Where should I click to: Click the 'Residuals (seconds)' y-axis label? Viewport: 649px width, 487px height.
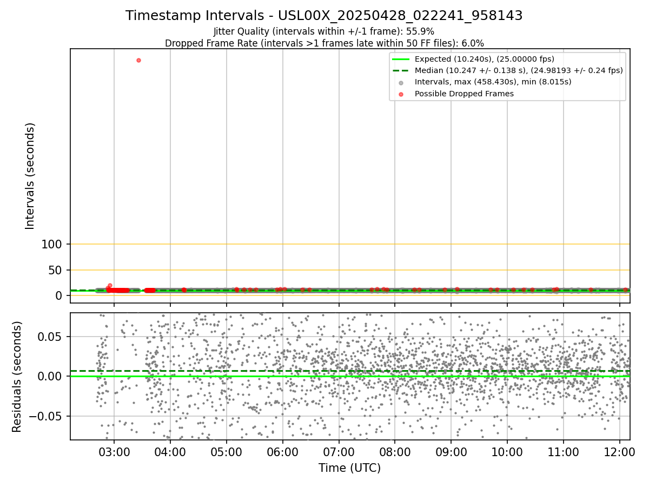17,376
